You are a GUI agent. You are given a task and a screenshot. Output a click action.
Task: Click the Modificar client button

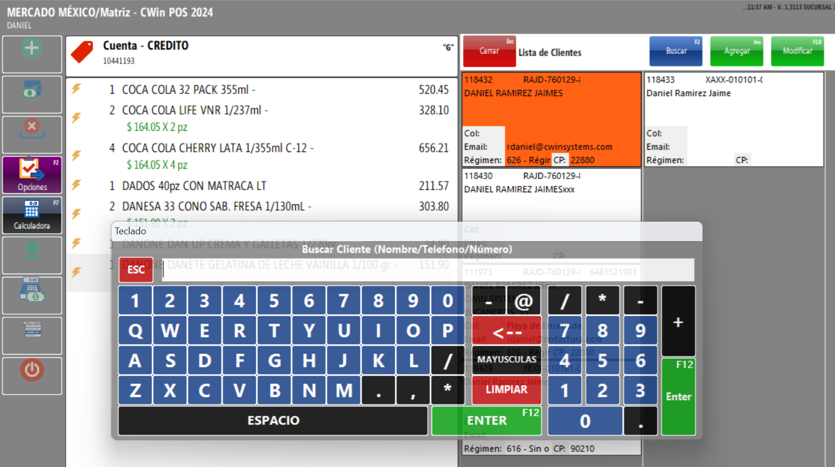797,51
